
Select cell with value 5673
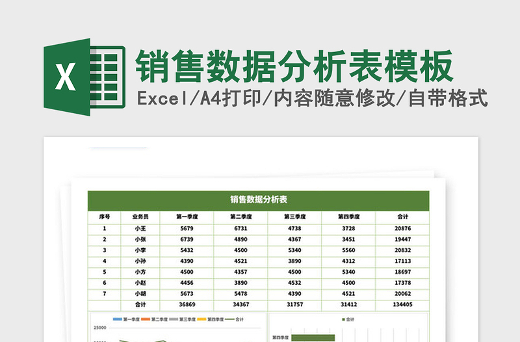point(187,294)
